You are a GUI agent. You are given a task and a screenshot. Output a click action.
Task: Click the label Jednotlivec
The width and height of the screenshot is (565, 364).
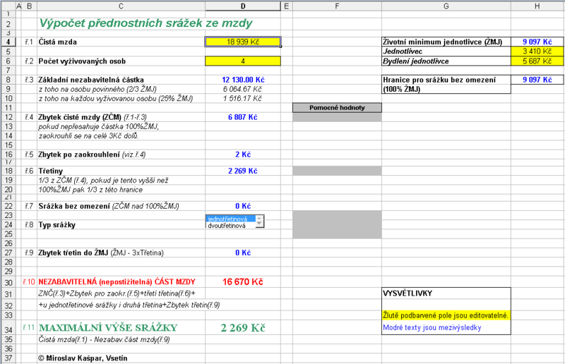click(x=403, y=51)
